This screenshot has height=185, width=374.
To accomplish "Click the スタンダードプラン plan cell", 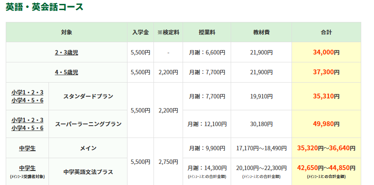I will pos(88,96).
